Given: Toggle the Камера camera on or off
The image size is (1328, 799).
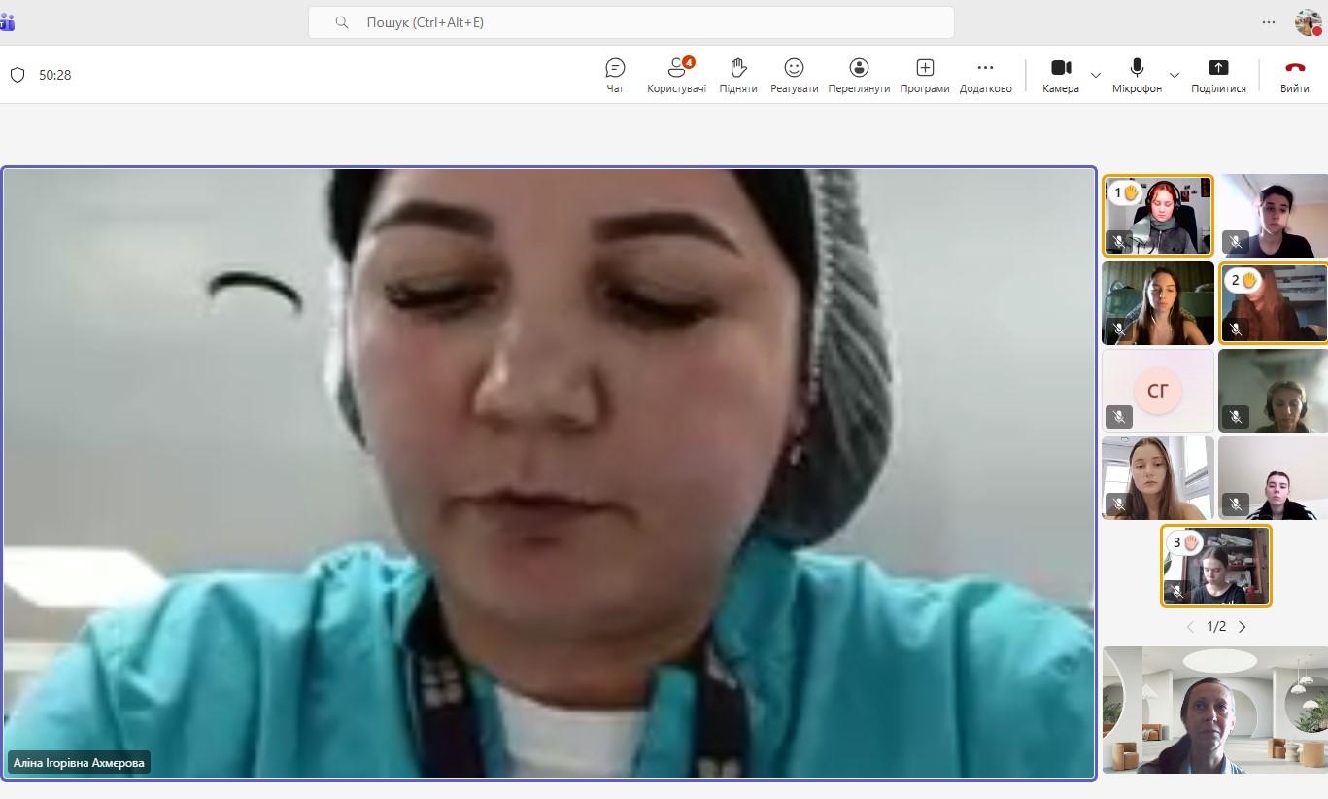Looking at the screenshot, I should click(1061, 75).
